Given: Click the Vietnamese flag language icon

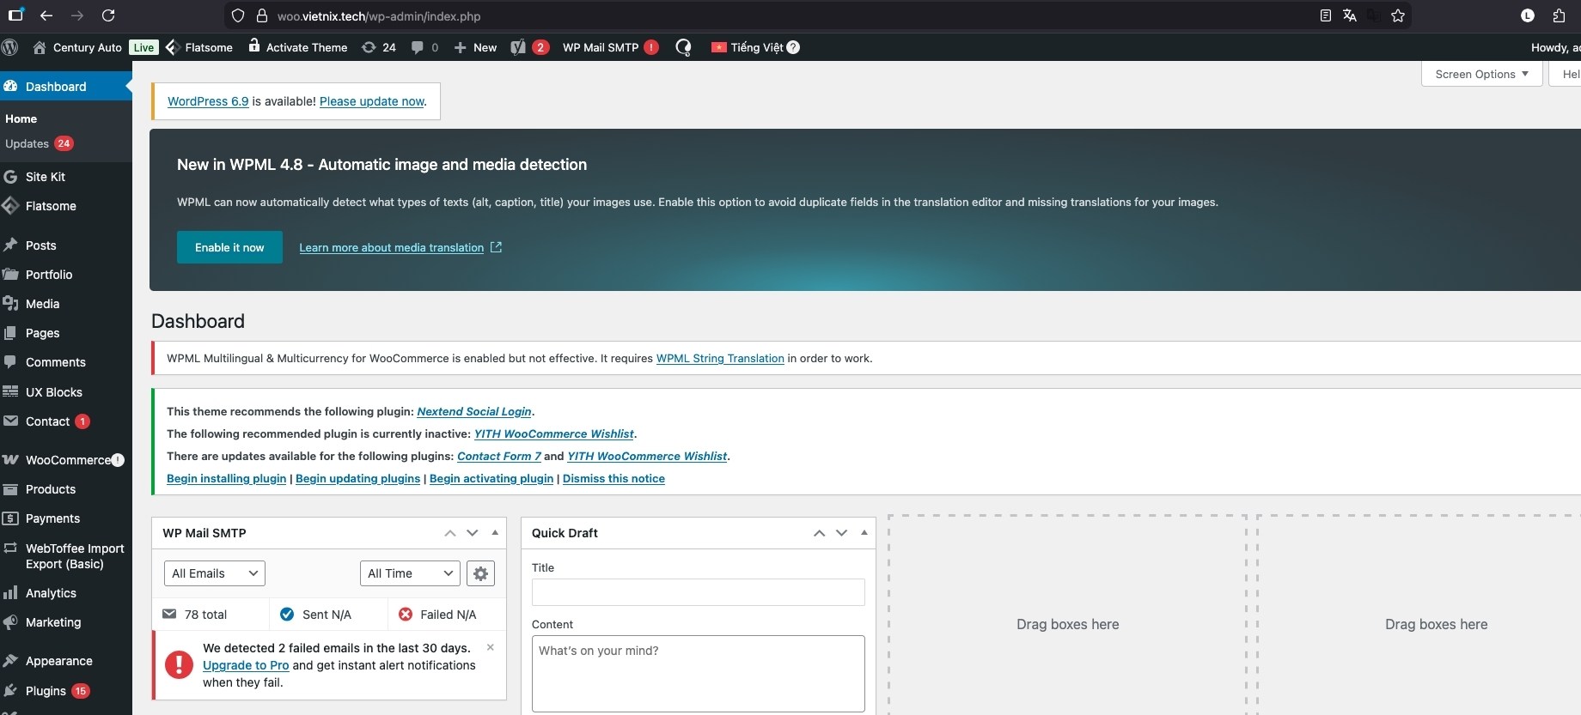Looking at the screenshot, I should (719, 47).
